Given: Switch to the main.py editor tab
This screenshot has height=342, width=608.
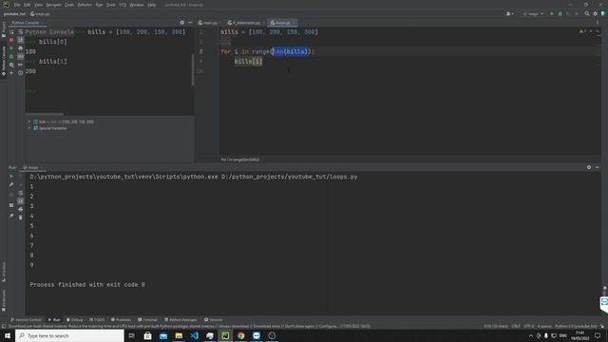Looking at the screenshot, I should tap(208, 23).
